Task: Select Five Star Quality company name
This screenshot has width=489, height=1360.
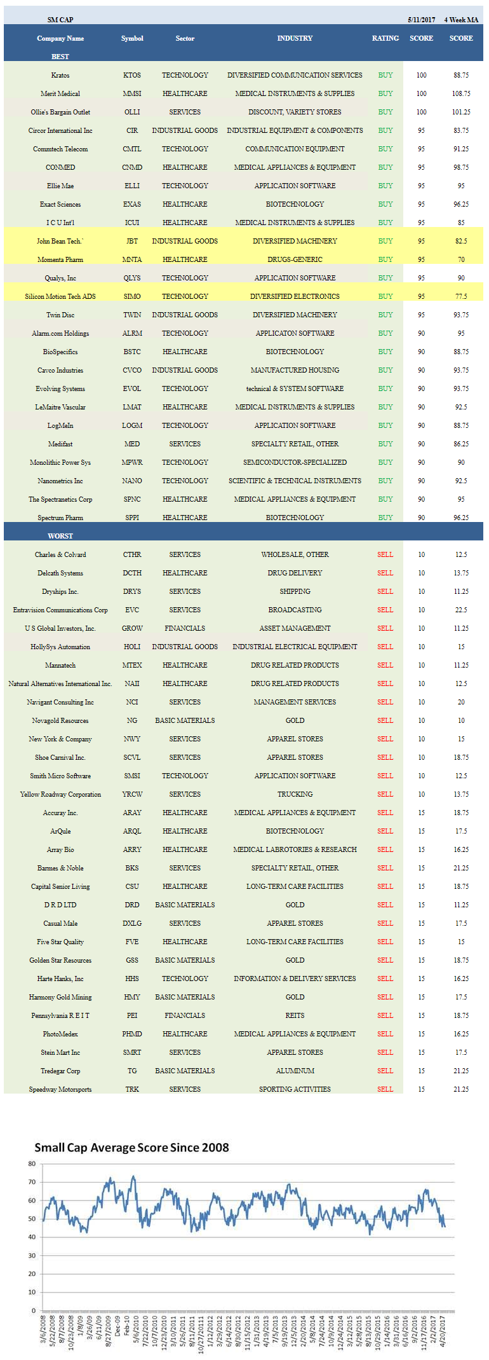Action: tap(60, 942)
